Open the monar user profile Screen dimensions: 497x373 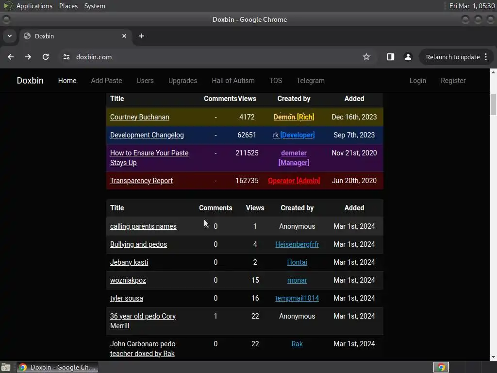297,280
